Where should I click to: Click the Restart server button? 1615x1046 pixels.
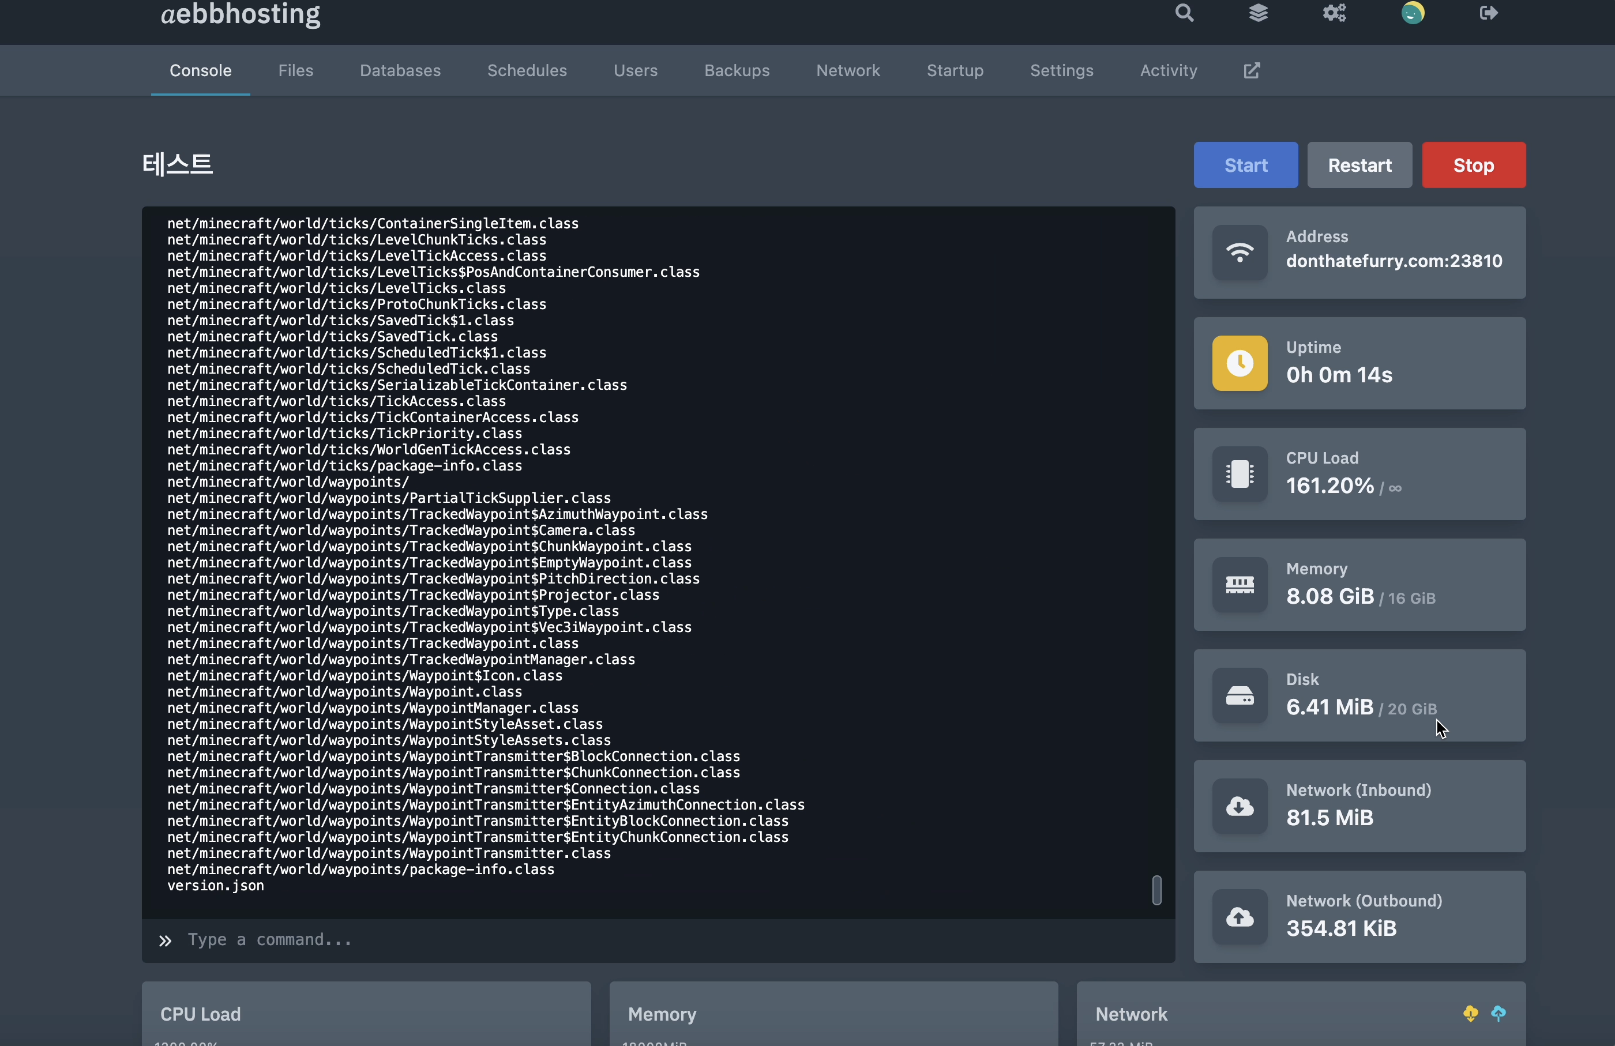tap(1359, 165)
